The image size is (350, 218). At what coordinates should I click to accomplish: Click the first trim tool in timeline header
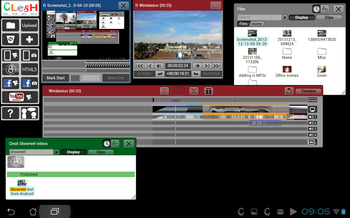pos(164,91)
